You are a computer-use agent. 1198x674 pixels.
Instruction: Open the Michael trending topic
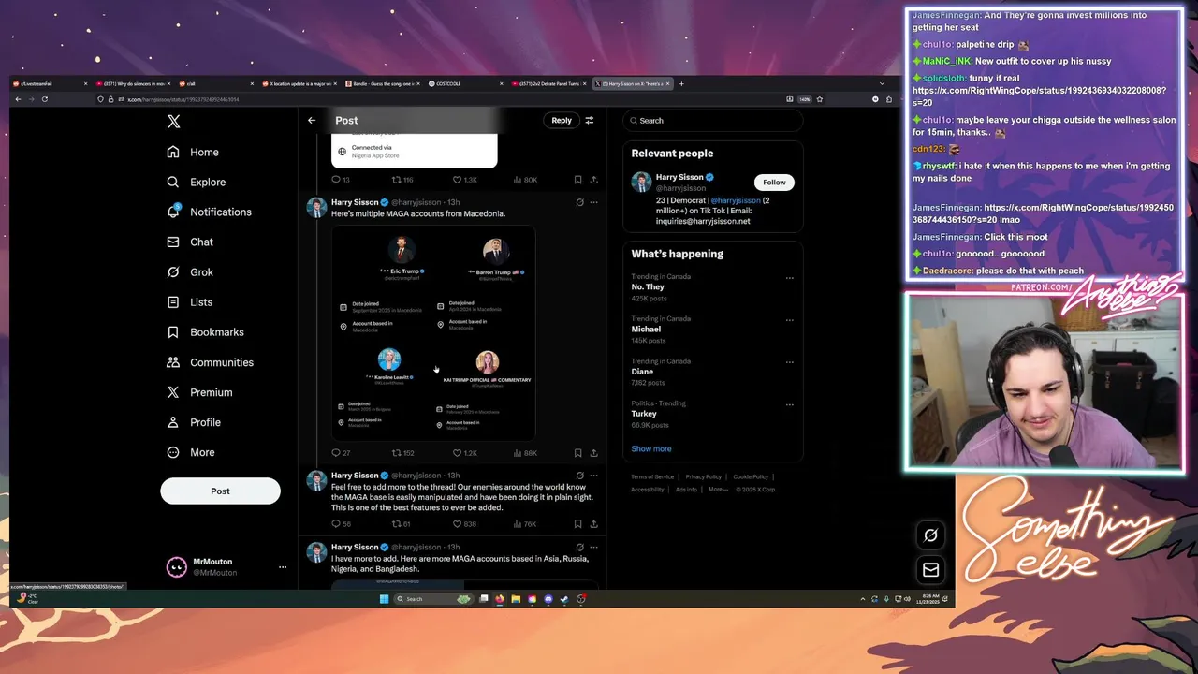click(646, 330)
